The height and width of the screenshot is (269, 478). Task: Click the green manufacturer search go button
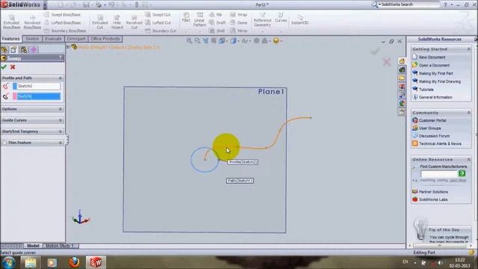pos(462,173)
